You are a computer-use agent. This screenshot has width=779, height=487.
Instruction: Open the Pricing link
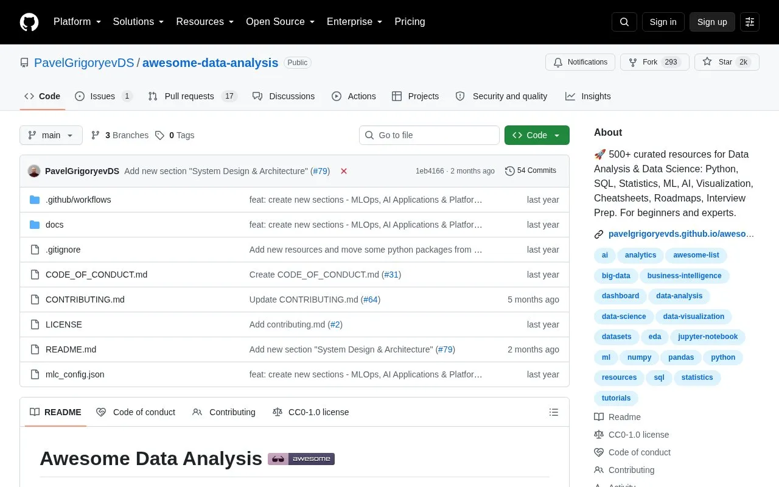click(410, 22)
